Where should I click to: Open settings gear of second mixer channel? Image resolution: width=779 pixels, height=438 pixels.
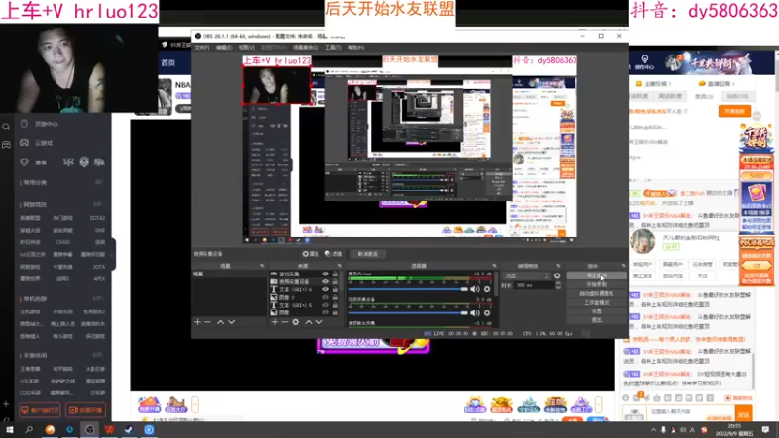pos(487,313)
